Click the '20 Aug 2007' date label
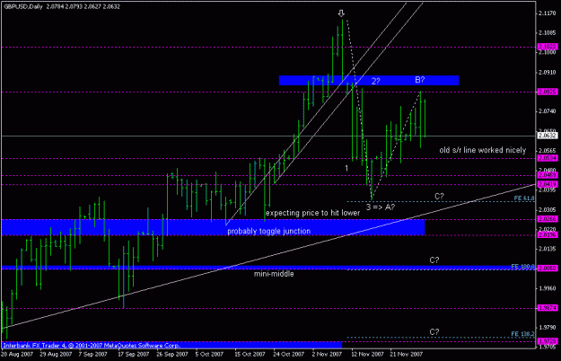 point(17,354)
